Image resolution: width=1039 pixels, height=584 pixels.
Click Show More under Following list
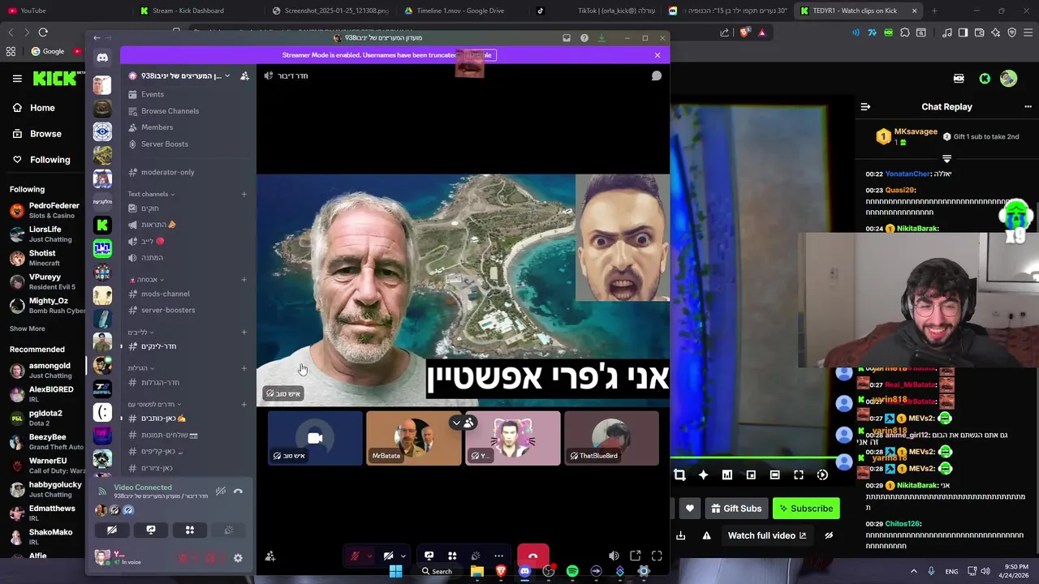click(27, 328)
